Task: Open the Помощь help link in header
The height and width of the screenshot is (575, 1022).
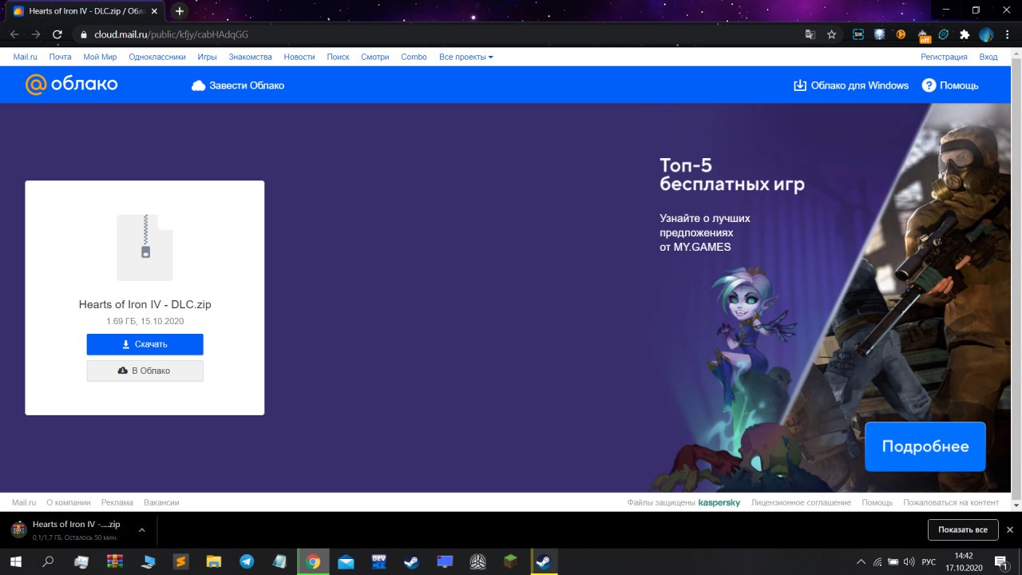Action: (950, 85)
